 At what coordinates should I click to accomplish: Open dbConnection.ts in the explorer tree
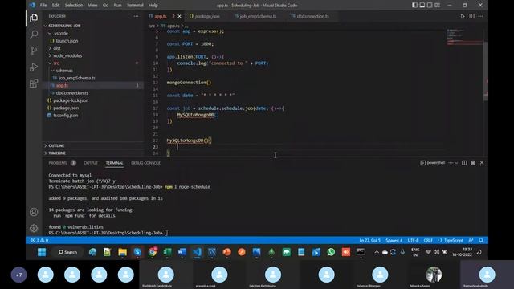pos(93,93)
